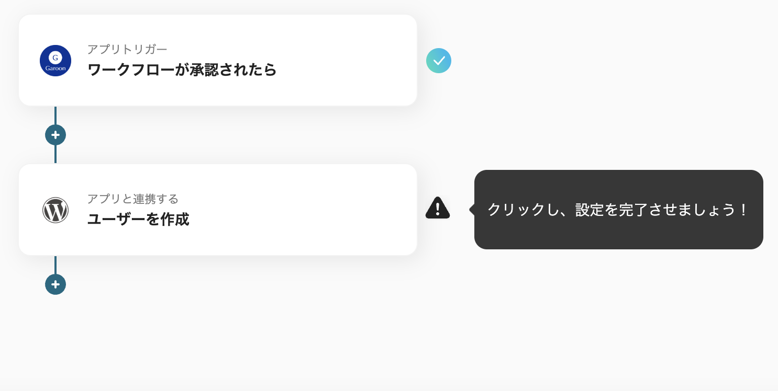
Task: Open the ユーザーを作成 action title
Action: pyautogui.click(x=138, y=219)
